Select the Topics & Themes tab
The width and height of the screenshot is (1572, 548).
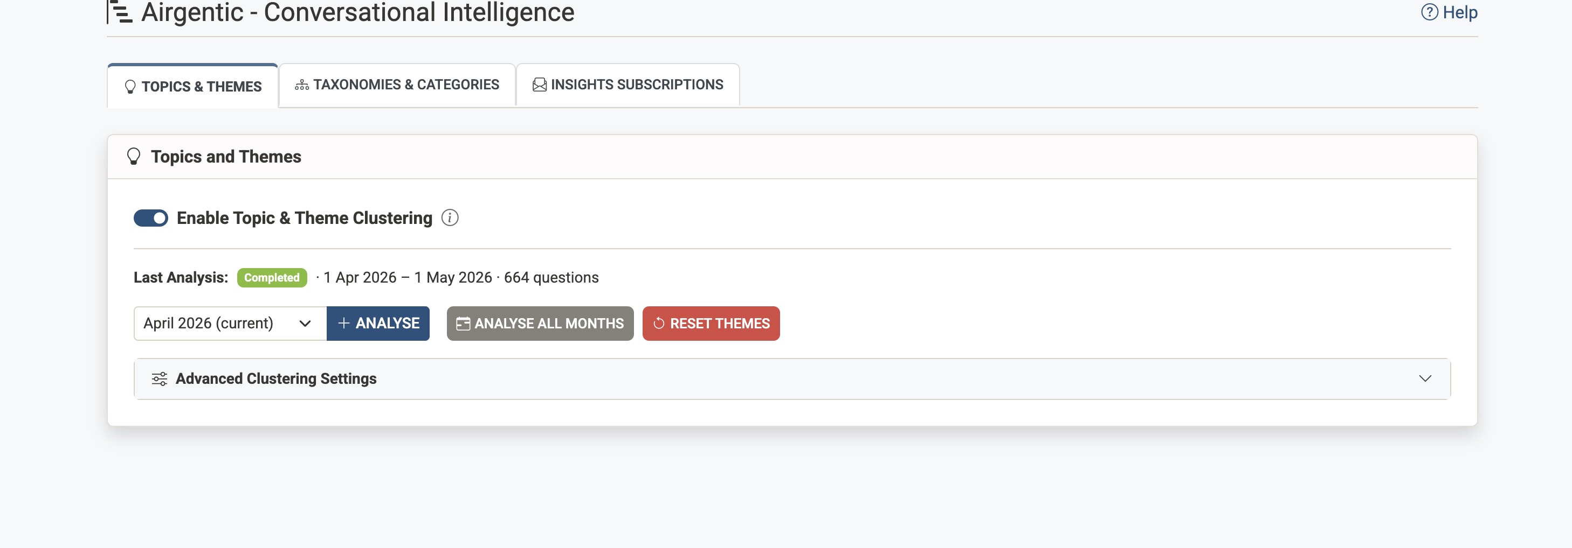[193, 87]
